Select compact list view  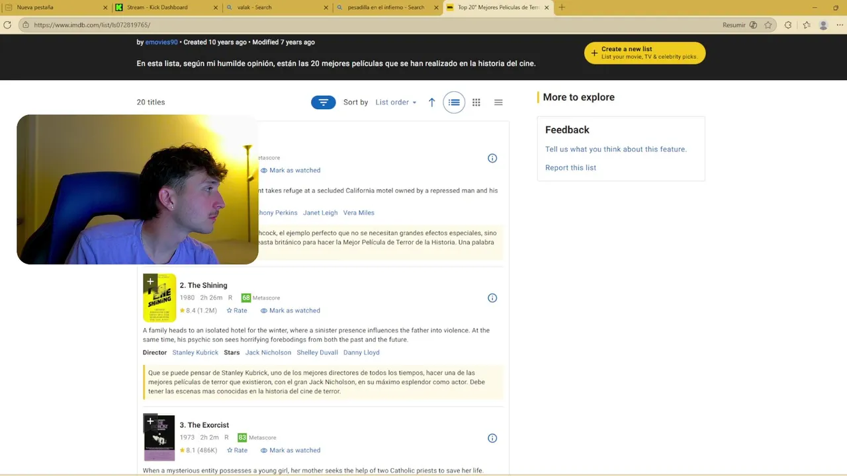click(498, 102)
